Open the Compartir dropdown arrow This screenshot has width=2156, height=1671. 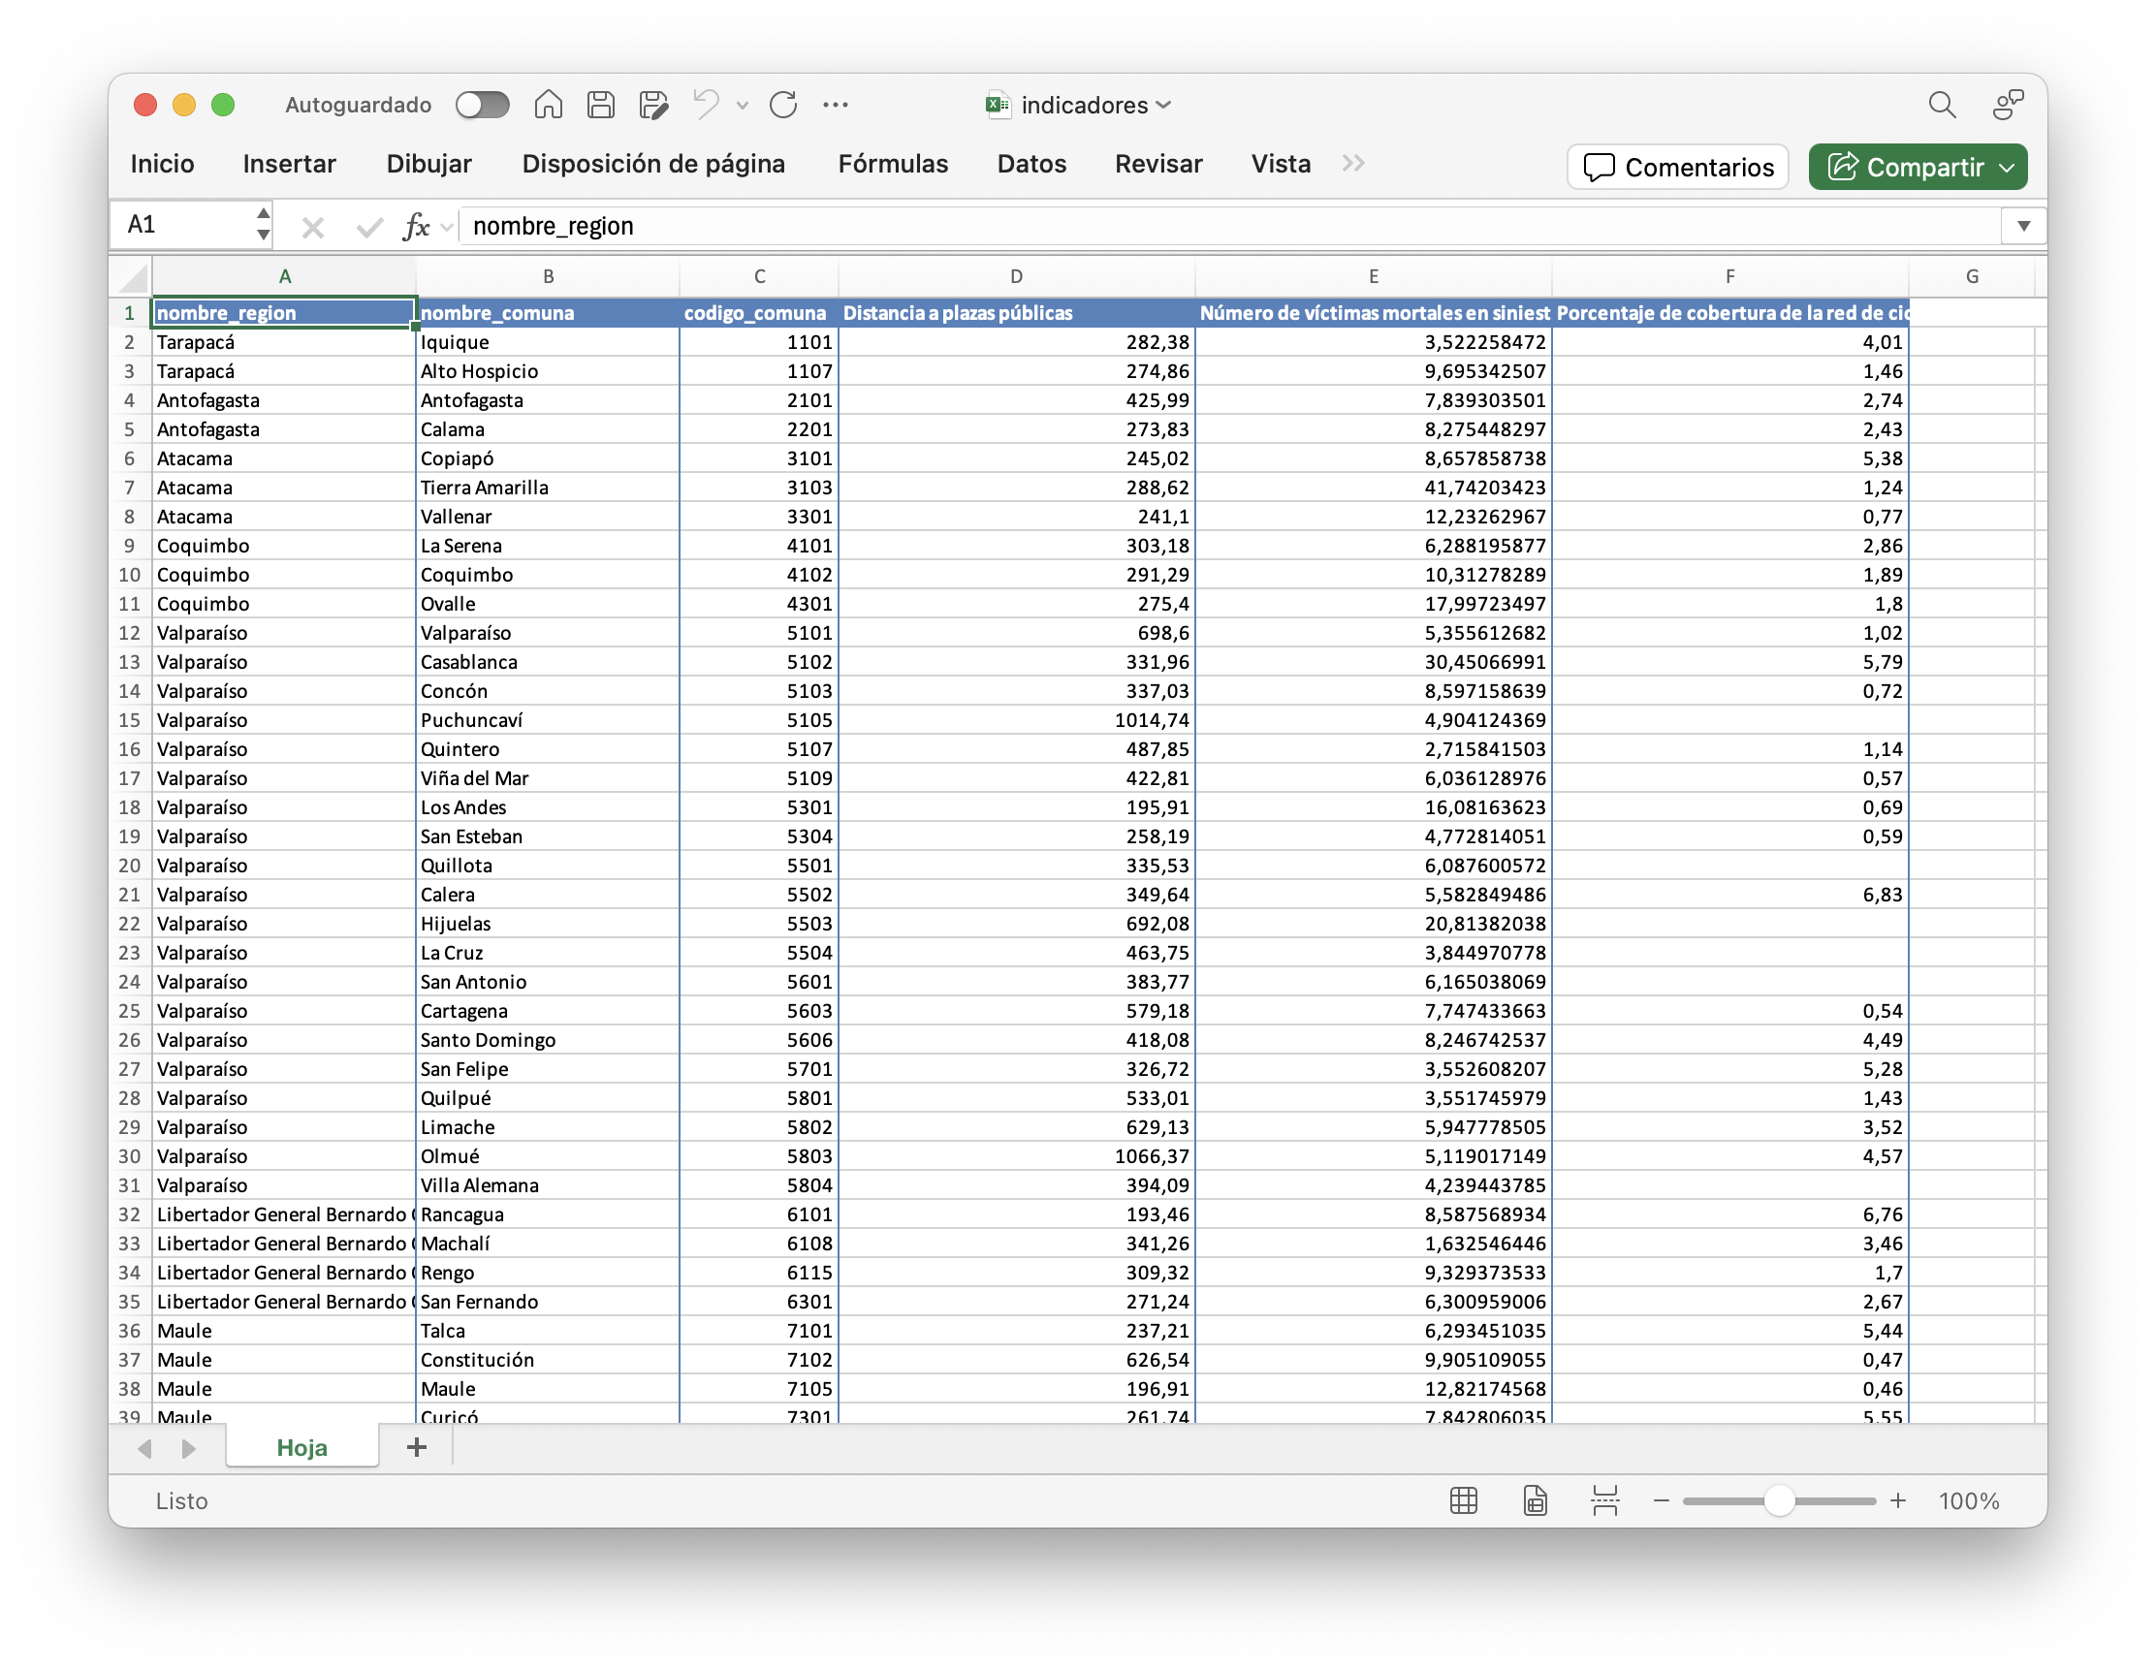2006,168
